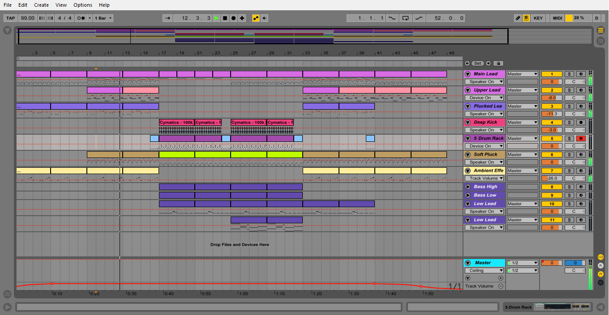The width and height of the screenshot is (609, 315).
Task: Open the 1 Bar quantization menu
Action: 103,18
